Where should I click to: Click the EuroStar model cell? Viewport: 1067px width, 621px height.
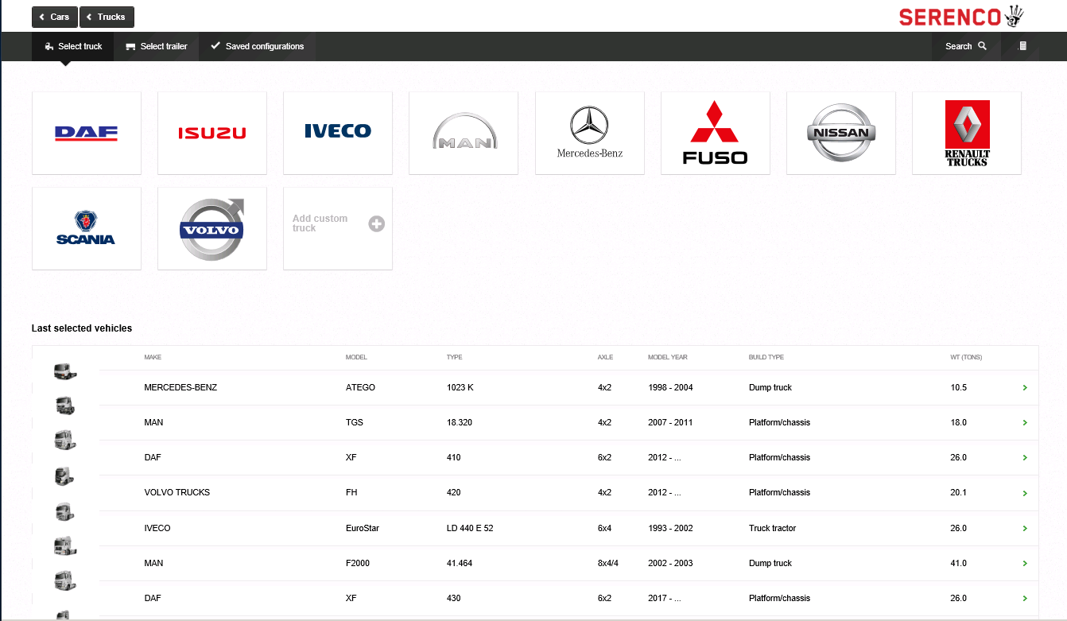coord(363,529)
